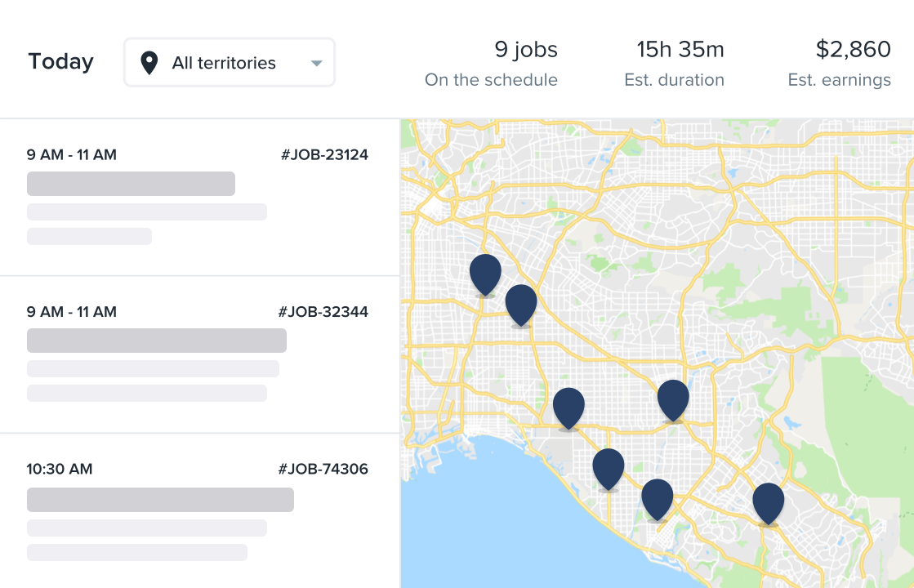914x588 pixels.
Task: Click the 9 jobs on the schedule stat
Action: tap(492, 63)
